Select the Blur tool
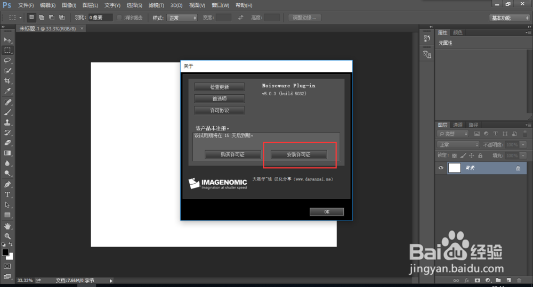 (x=7, y=163)
